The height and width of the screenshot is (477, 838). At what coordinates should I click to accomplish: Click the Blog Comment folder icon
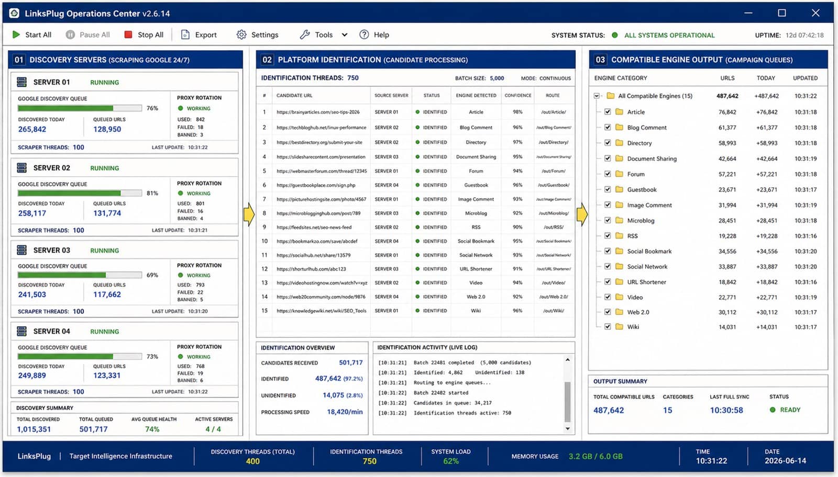[x=620, y=127]
